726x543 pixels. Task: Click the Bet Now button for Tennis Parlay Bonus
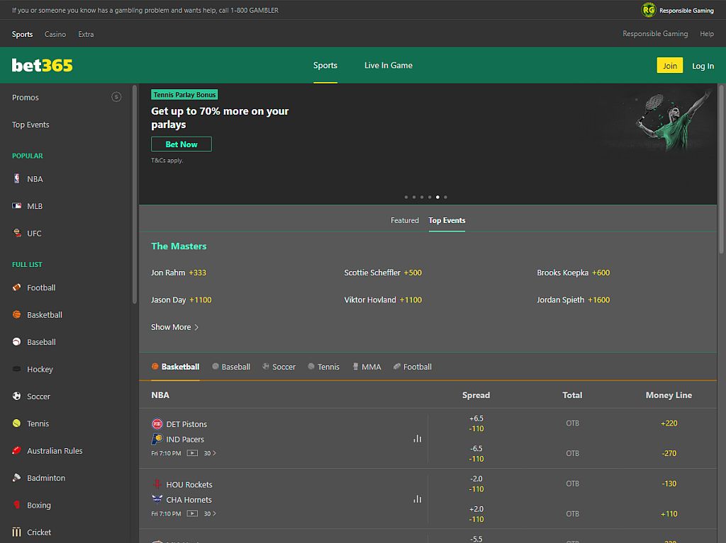[181, 144]
